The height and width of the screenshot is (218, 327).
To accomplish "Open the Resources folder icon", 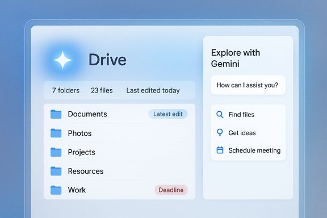I will click(56, 171).
